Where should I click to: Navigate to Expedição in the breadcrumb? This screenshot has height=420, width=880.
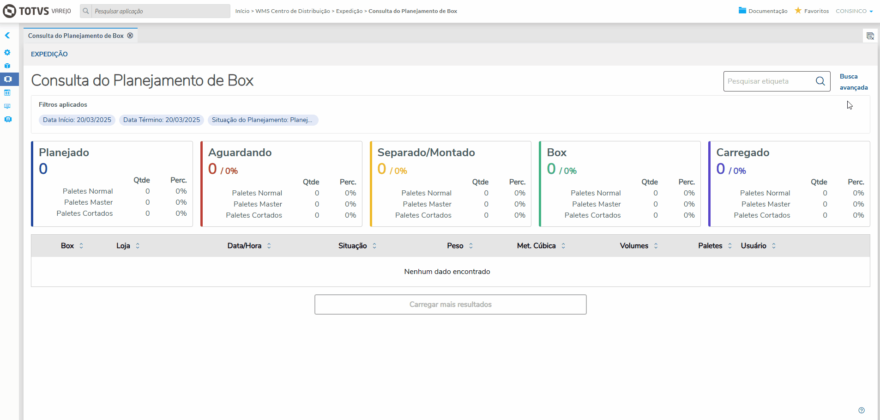coord(349,11)
